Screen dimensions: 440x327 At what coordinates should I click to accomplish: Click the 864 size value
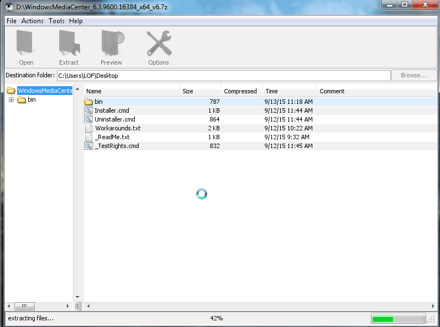pos(214,119)
